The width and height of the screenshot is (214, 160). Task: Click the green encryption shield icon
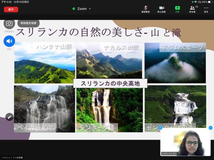(x=74, y=9)
